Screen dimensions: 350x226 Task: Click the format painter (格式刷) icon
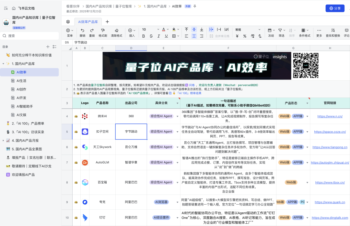tap(103, 30)
